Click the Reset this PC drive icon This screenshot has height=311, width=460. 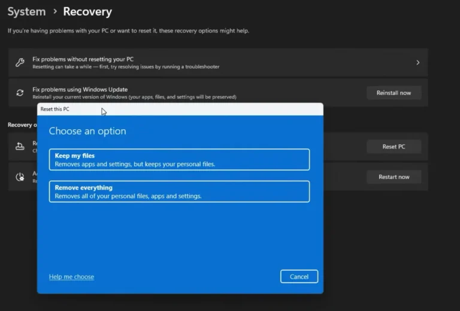[20, 146]
